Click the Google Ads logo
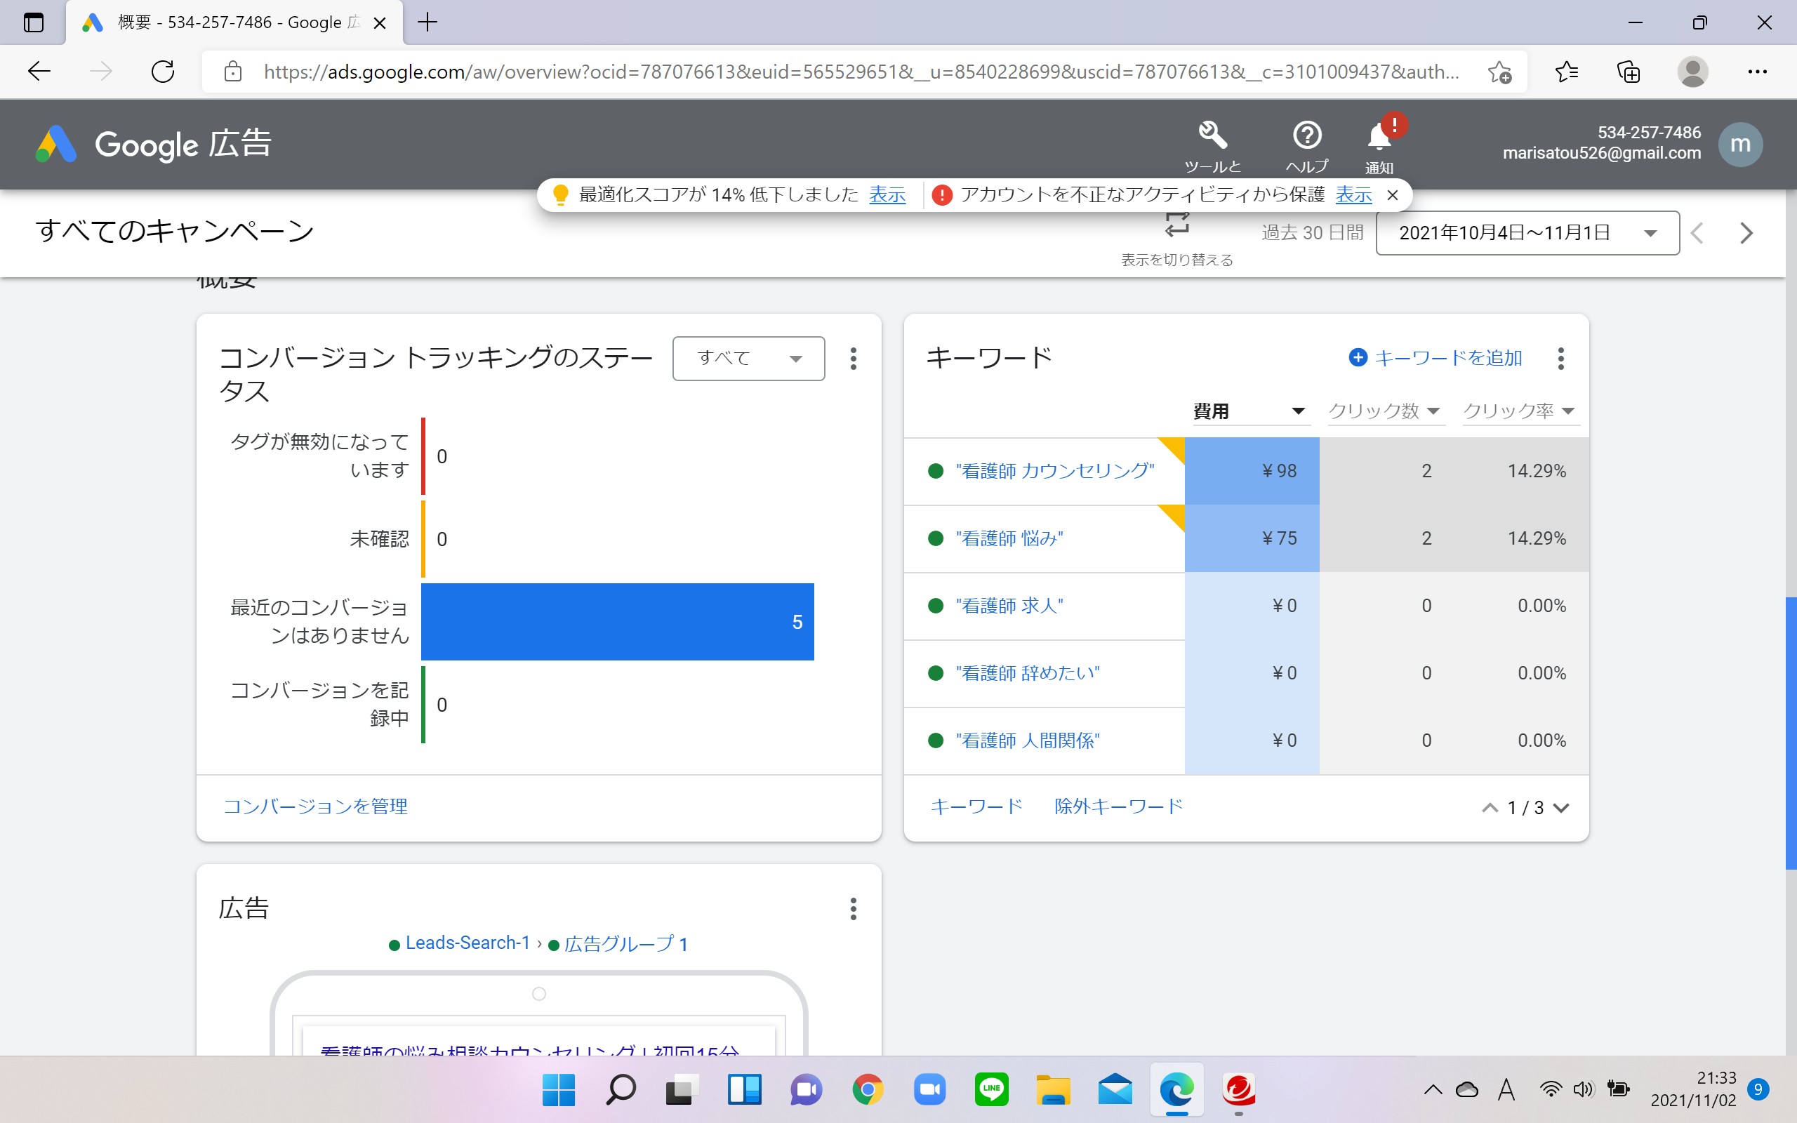Viewport: 1797px width, 1123px height. pyautogui.click(x=56, y=144)
